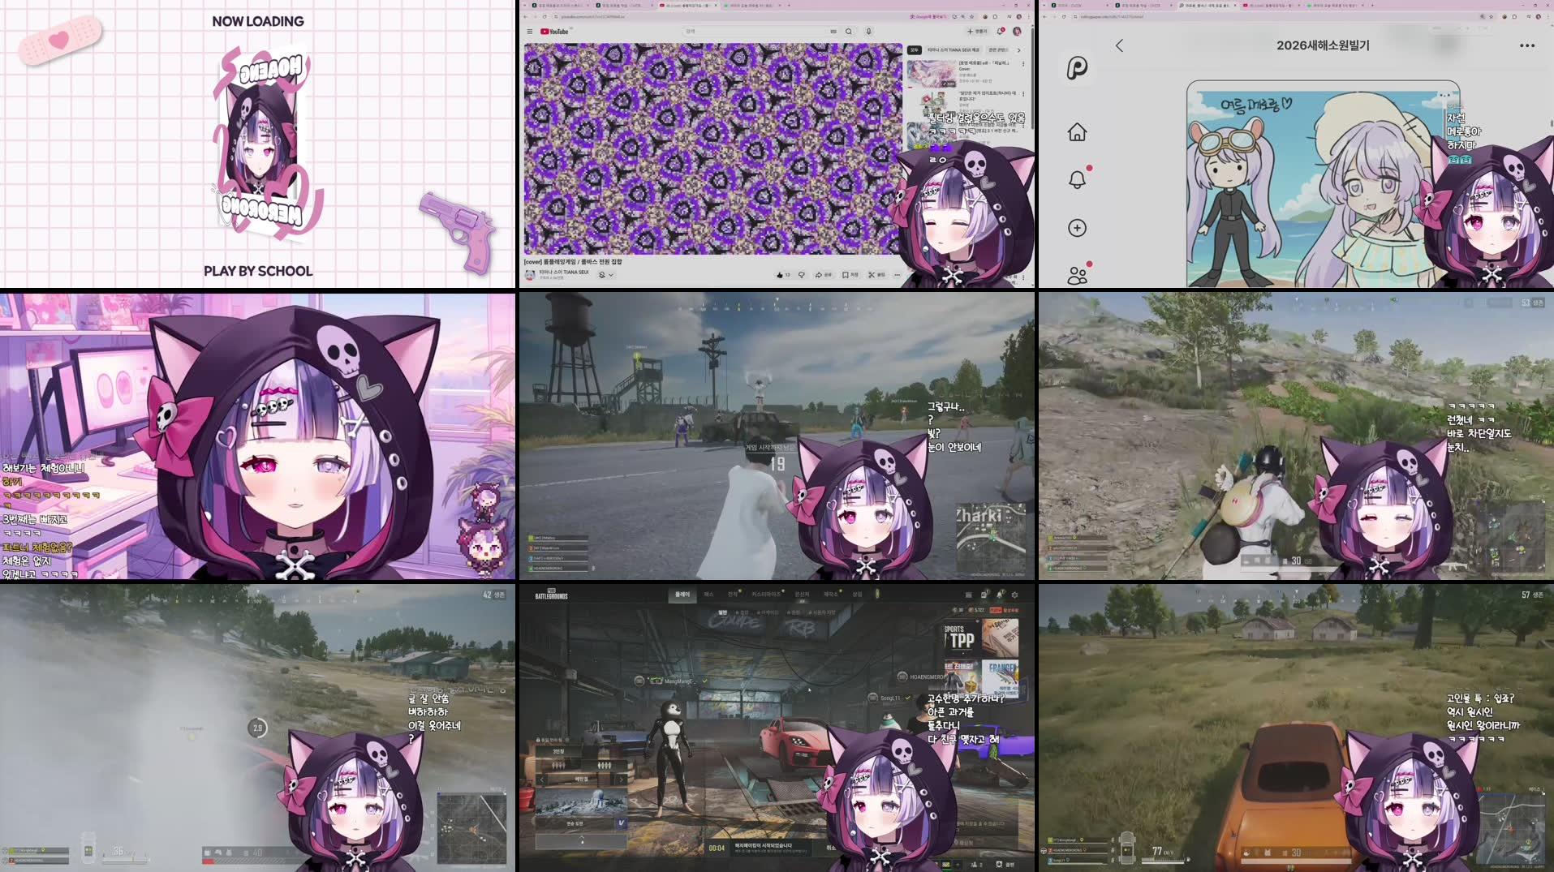Open the TIANA SEUI channel link
1554x872 pixels.
point(564,273)
